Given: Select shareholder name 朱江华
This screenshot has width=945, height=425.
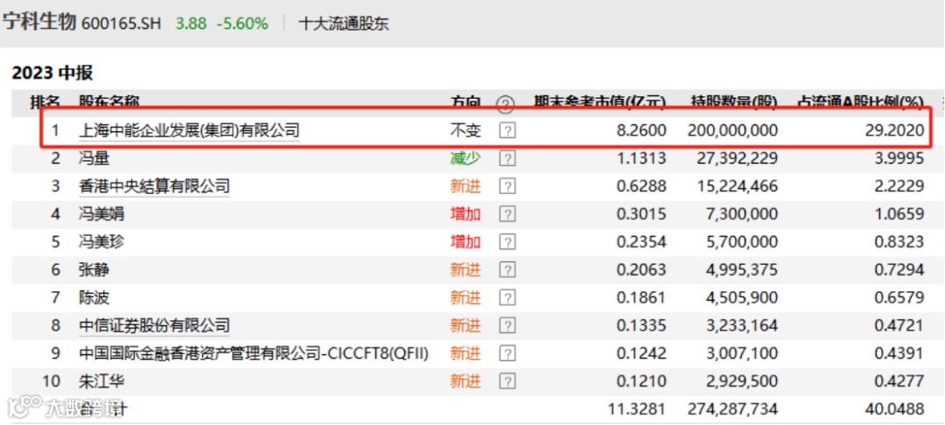Looking at the screenshot, I should coord(101,381).
